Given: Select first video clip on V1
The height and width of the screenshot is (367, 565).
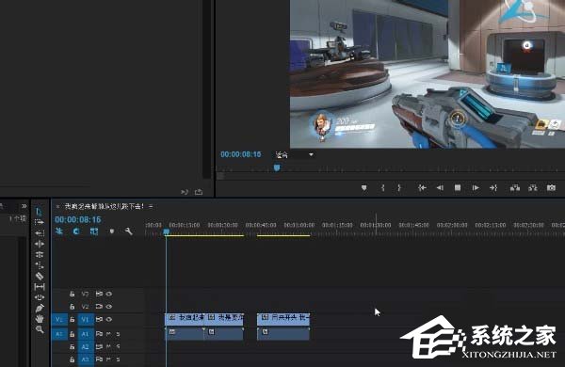Looking at the screenshot, I should (185, 319).
